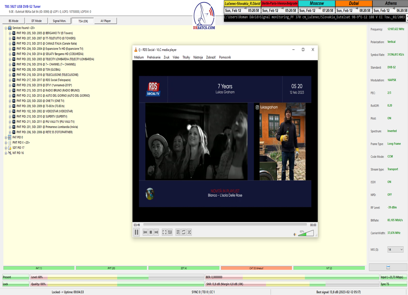Show the VLC playlist

coord(178,232)
